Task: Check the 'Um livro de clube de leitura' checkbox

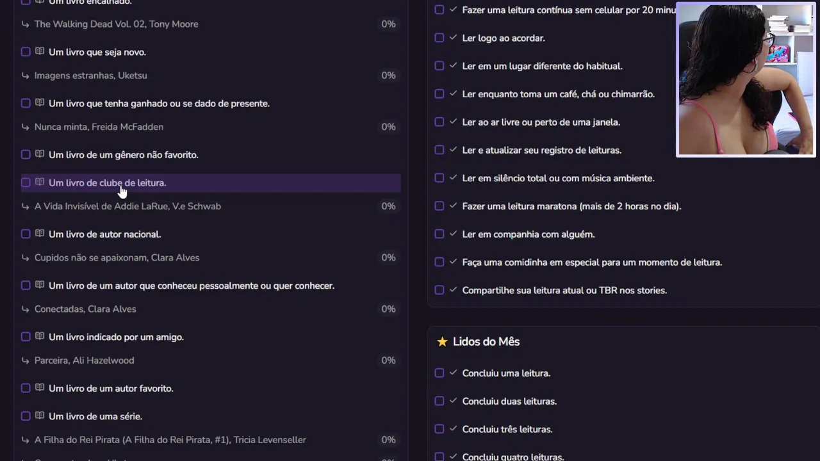Action: tap(26, 182)
